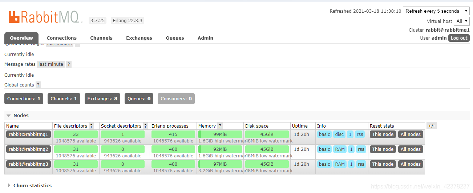The width and height of the screenshot is (473, 193).
Task: Open help for Memory column
Action: 220,126
